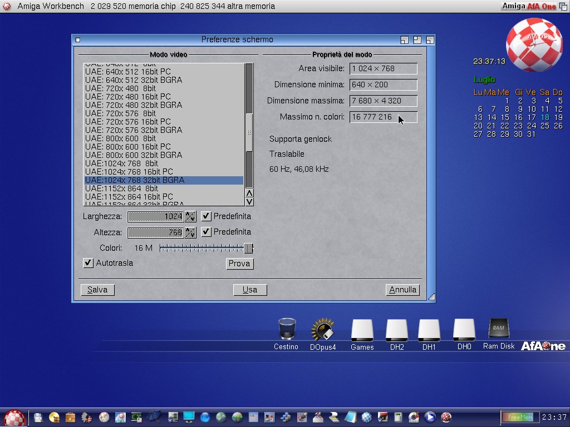This screenshot has height=427, width=570.
Task: Click the boing ball start button in taskbar
Action: click(15, 418)
